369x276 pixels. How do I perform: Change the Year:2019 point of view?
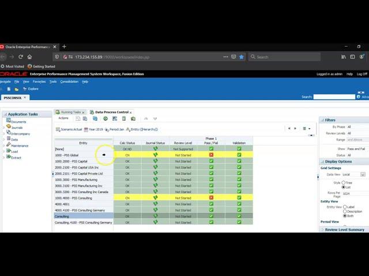[x=93, y=129]
